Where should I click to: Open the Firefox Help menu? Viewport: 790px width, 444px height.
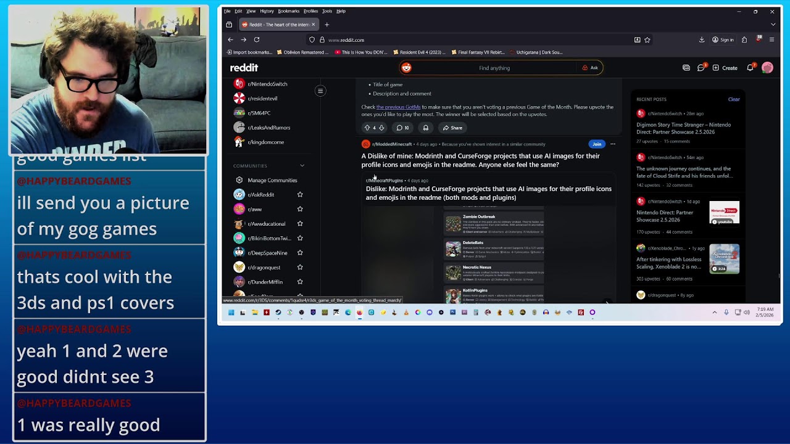(341, 11)
